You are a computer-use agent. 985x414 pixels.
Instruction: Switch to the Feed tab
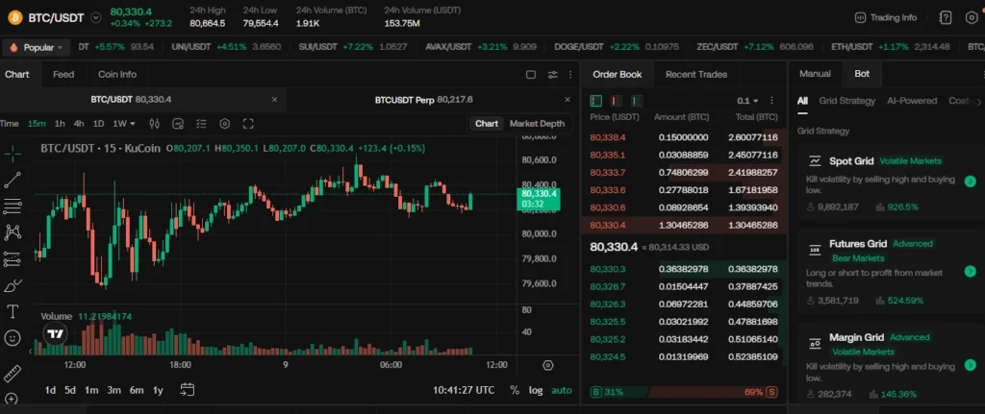point(63,74)
